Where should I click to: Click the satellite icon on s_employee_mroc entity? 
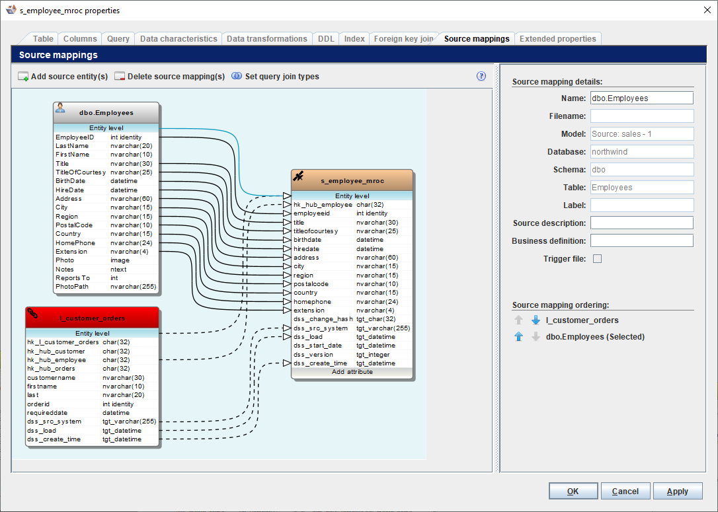(x=299, y=176)
